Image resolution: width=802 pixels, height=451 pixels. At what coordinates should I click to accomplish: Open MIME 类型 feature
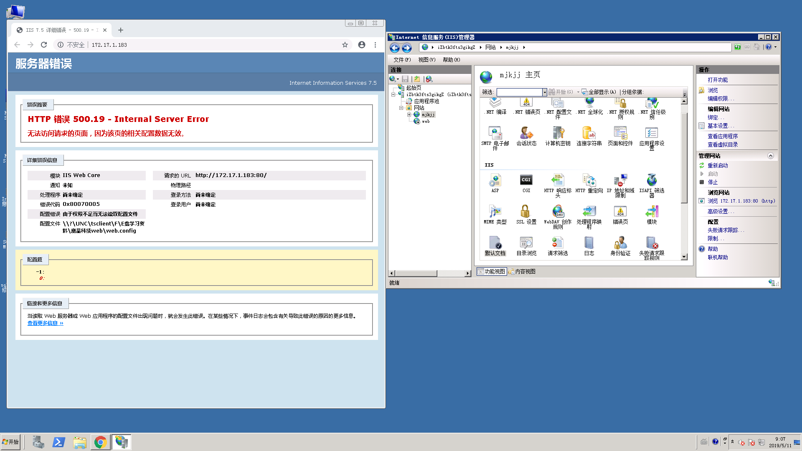pyautogui.click(x=495, y=214)
